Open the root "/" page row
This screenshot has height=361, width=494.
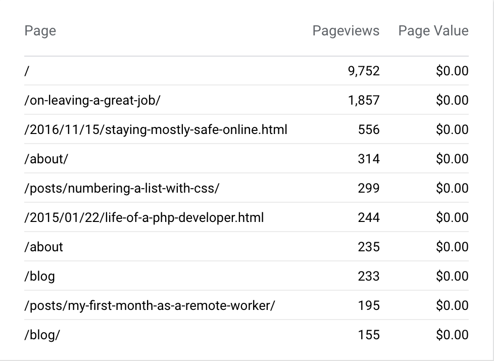pyautogui.click(x=26, y=71)
